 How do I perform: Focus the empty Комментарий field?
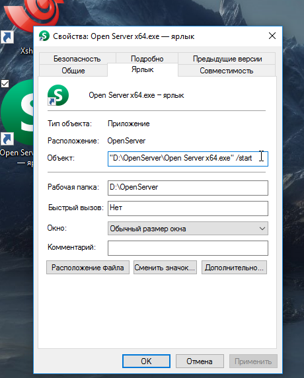188,248
